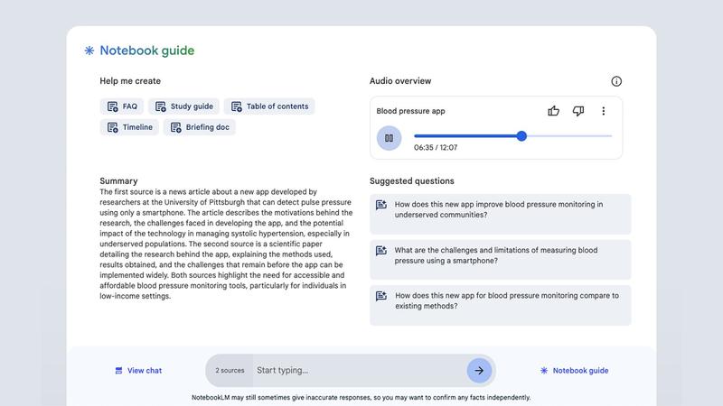
Task: Give the audio overview a thumbs up
Action: (x=553, y=111)
